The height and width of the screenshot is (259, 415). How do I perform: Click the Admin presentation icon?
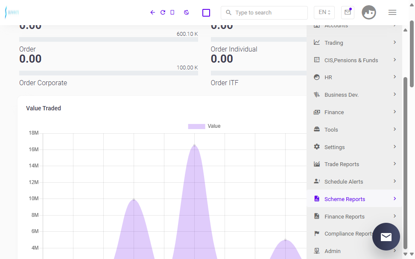[317, 250]
